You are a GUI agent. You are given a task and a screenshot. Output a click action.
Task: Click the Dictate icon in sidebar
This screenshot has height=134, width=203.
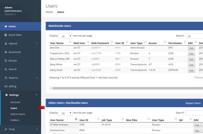6,61
